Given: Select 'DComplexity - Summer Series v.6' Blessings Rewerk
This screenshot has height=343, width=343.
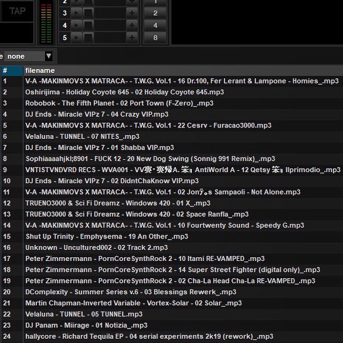Looking at the screenshot, I should click(x=171, y=292).
